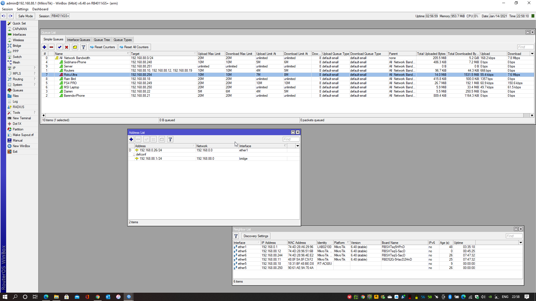The height and width of the screenshot is (301, 536).
Task: Click the undo arrow in the main toolbar
Action: [x=3, y=16]
